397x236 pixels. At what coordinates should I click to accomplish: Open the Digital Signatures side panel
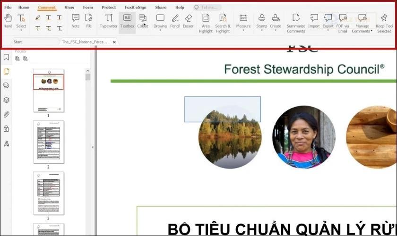click(6, 143)
